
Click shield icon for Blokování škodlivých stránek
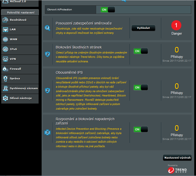pos(47,54)
